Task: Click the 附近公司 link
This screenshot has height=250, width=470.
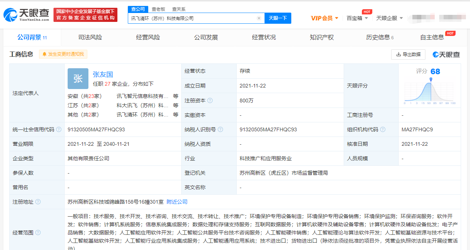Action: [x=177, y=202]
